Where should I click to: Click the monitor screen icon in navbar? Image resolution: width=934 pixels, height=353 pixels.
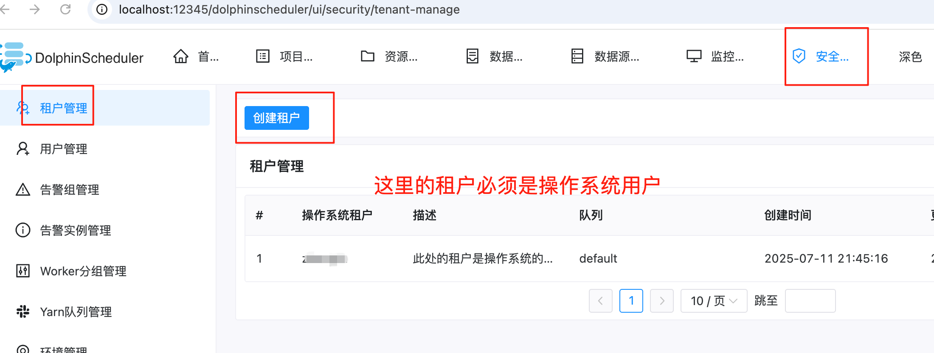(694, 56)
